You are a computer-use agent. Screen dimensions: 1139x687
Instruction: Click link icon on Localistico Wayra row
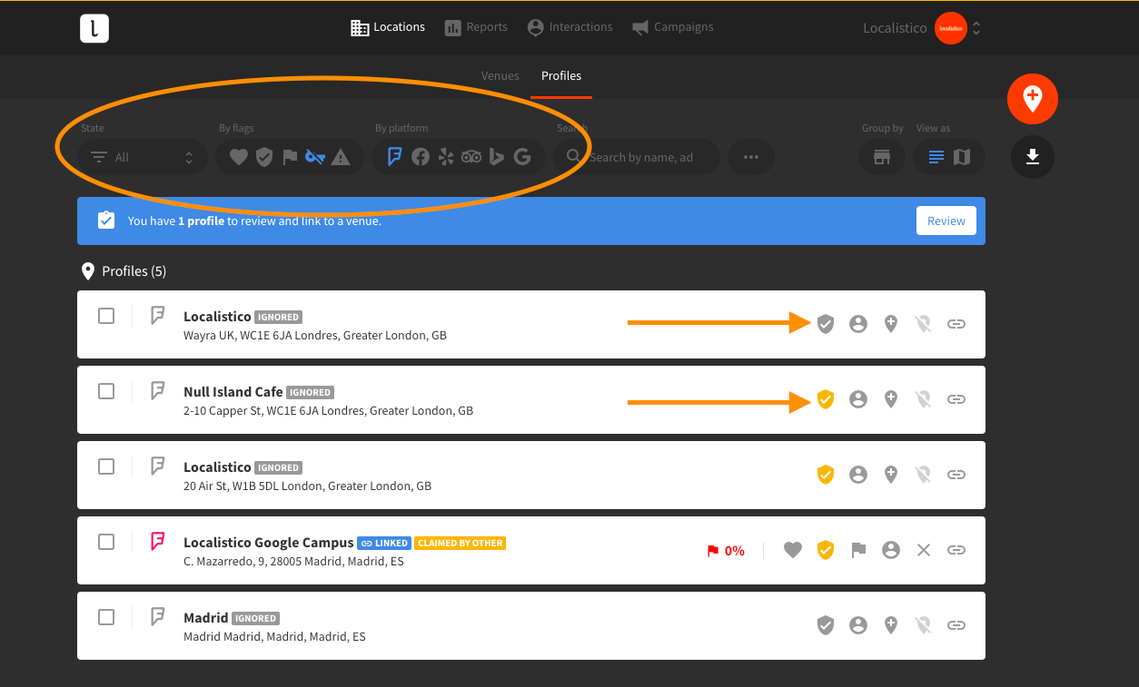click(956, 324)
